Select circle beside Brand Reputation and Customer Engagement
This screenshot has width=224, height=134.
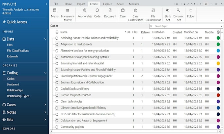57,76
